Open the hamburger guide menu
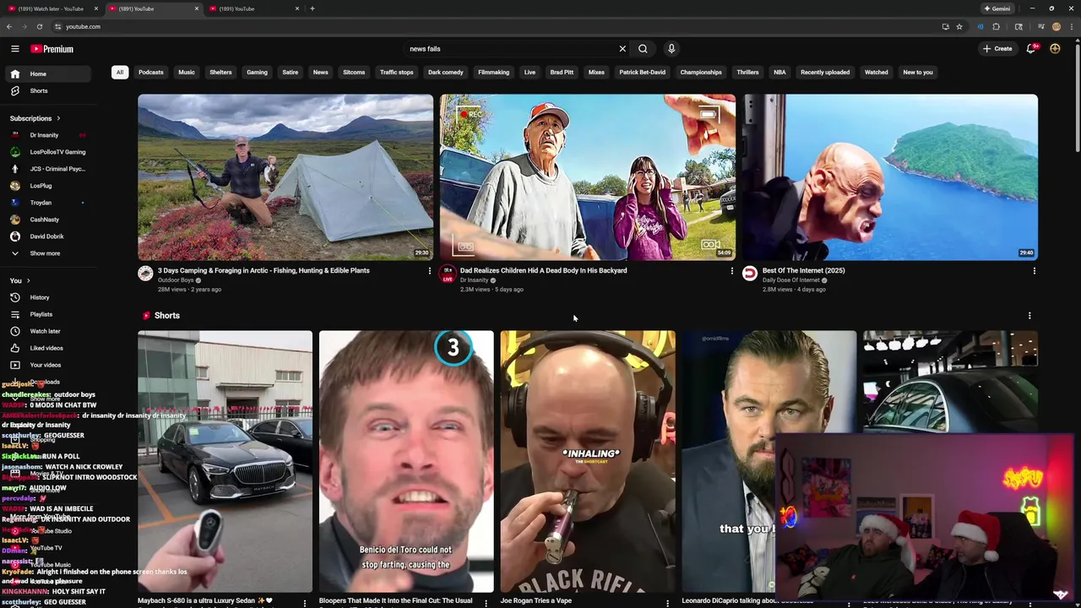Viewport: 1081px width, 608px height. (x=14, y=49)
